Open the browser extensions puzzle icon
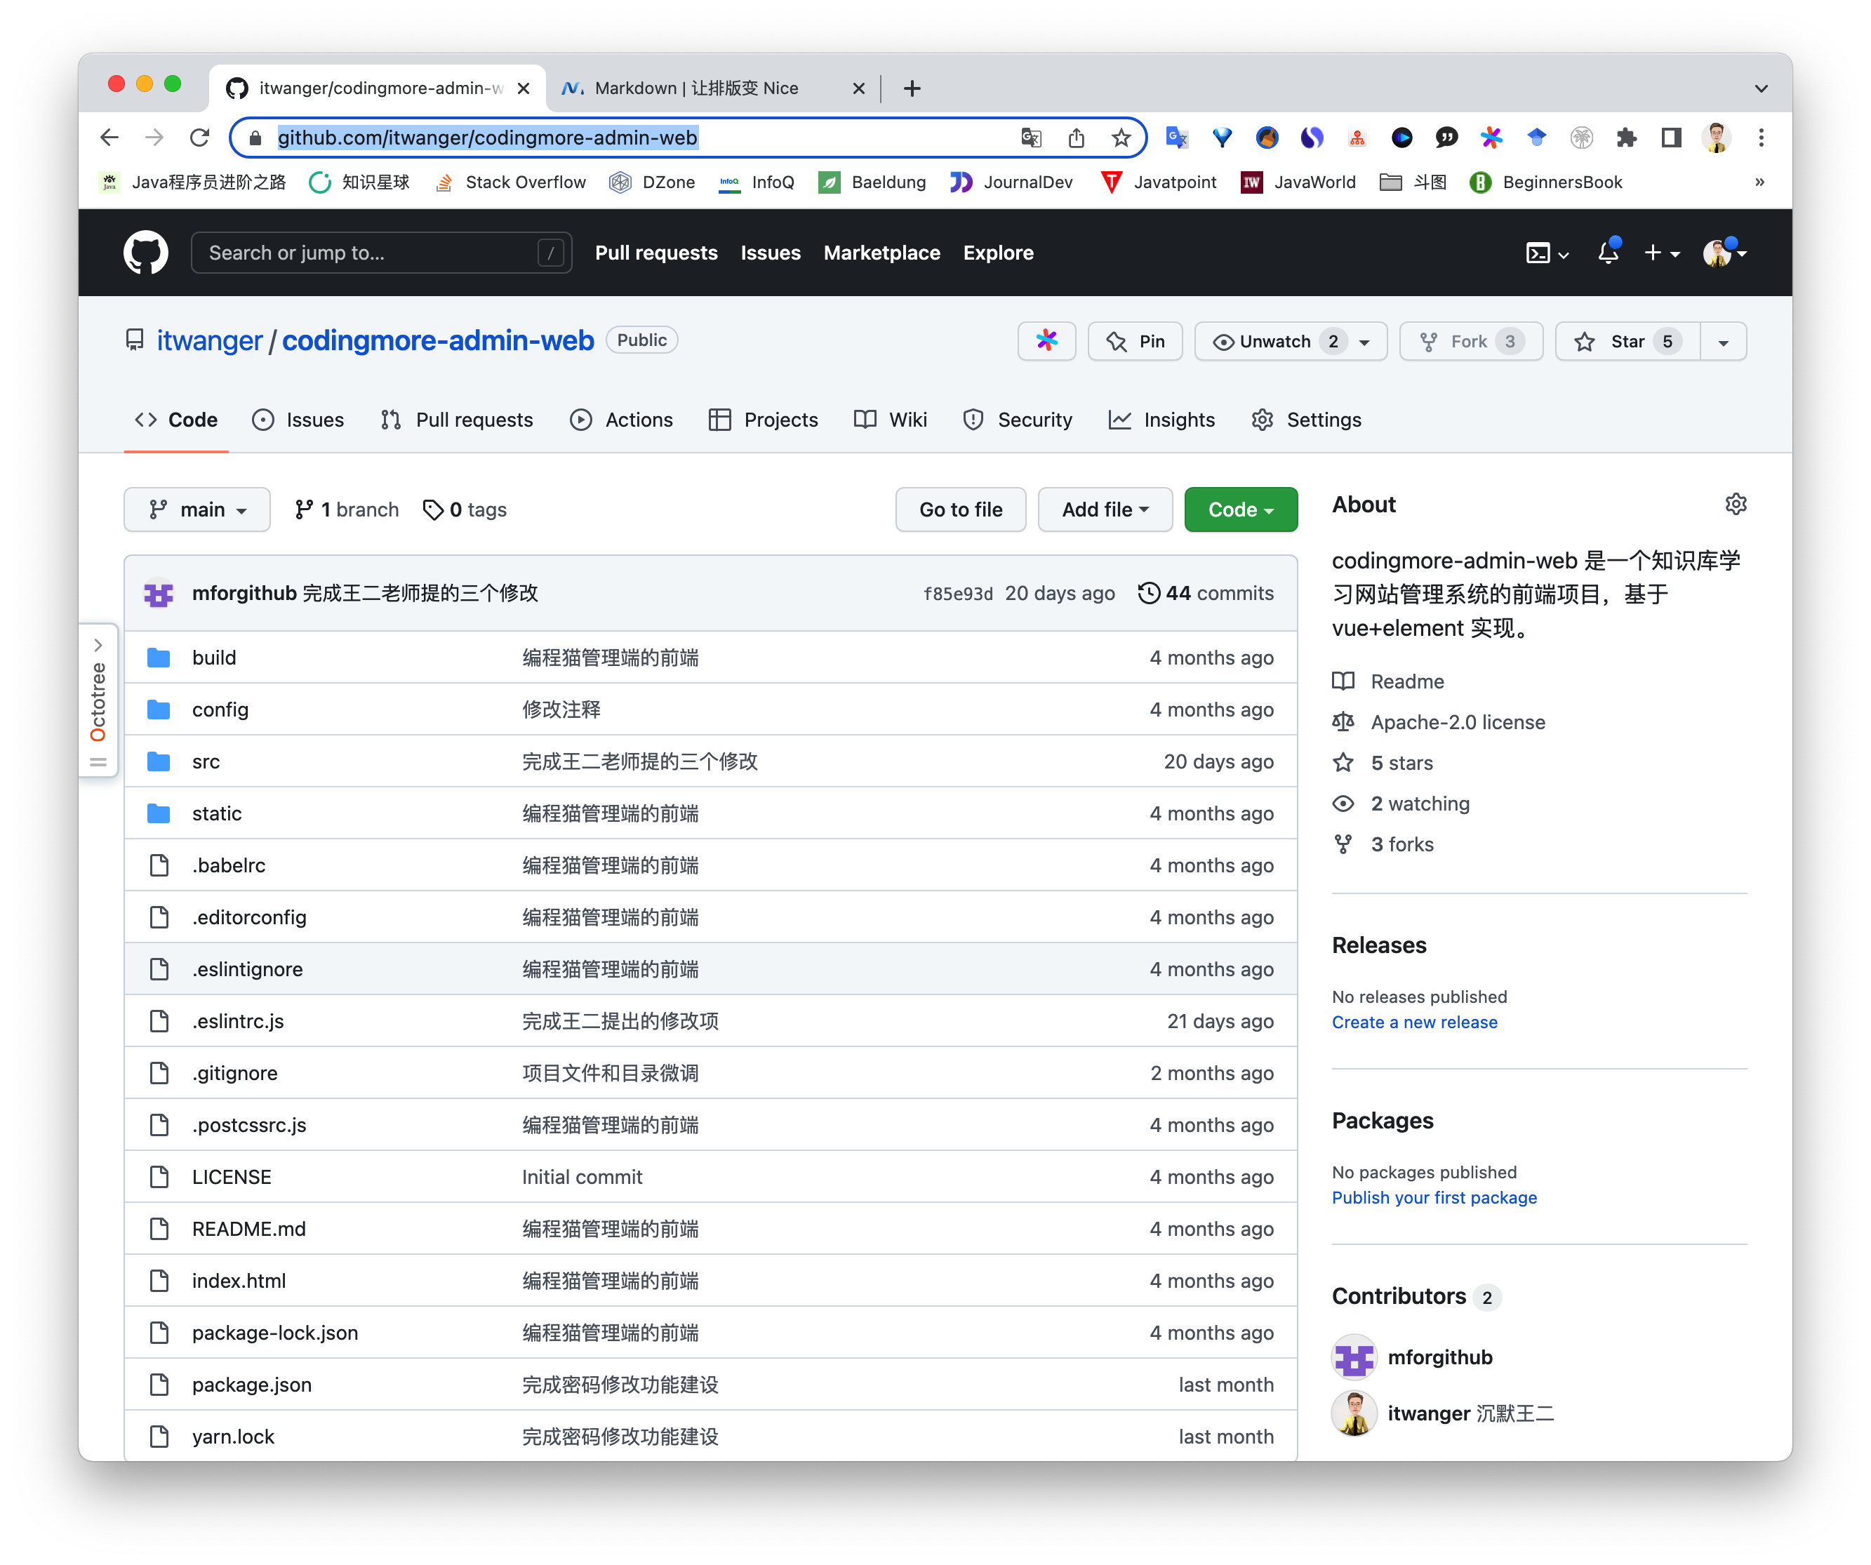This screenshot has height=1565, width=1871. 1626,137
